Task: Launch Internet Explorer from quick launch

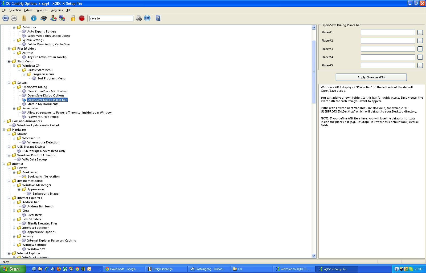Action: [x=47, y=269]
